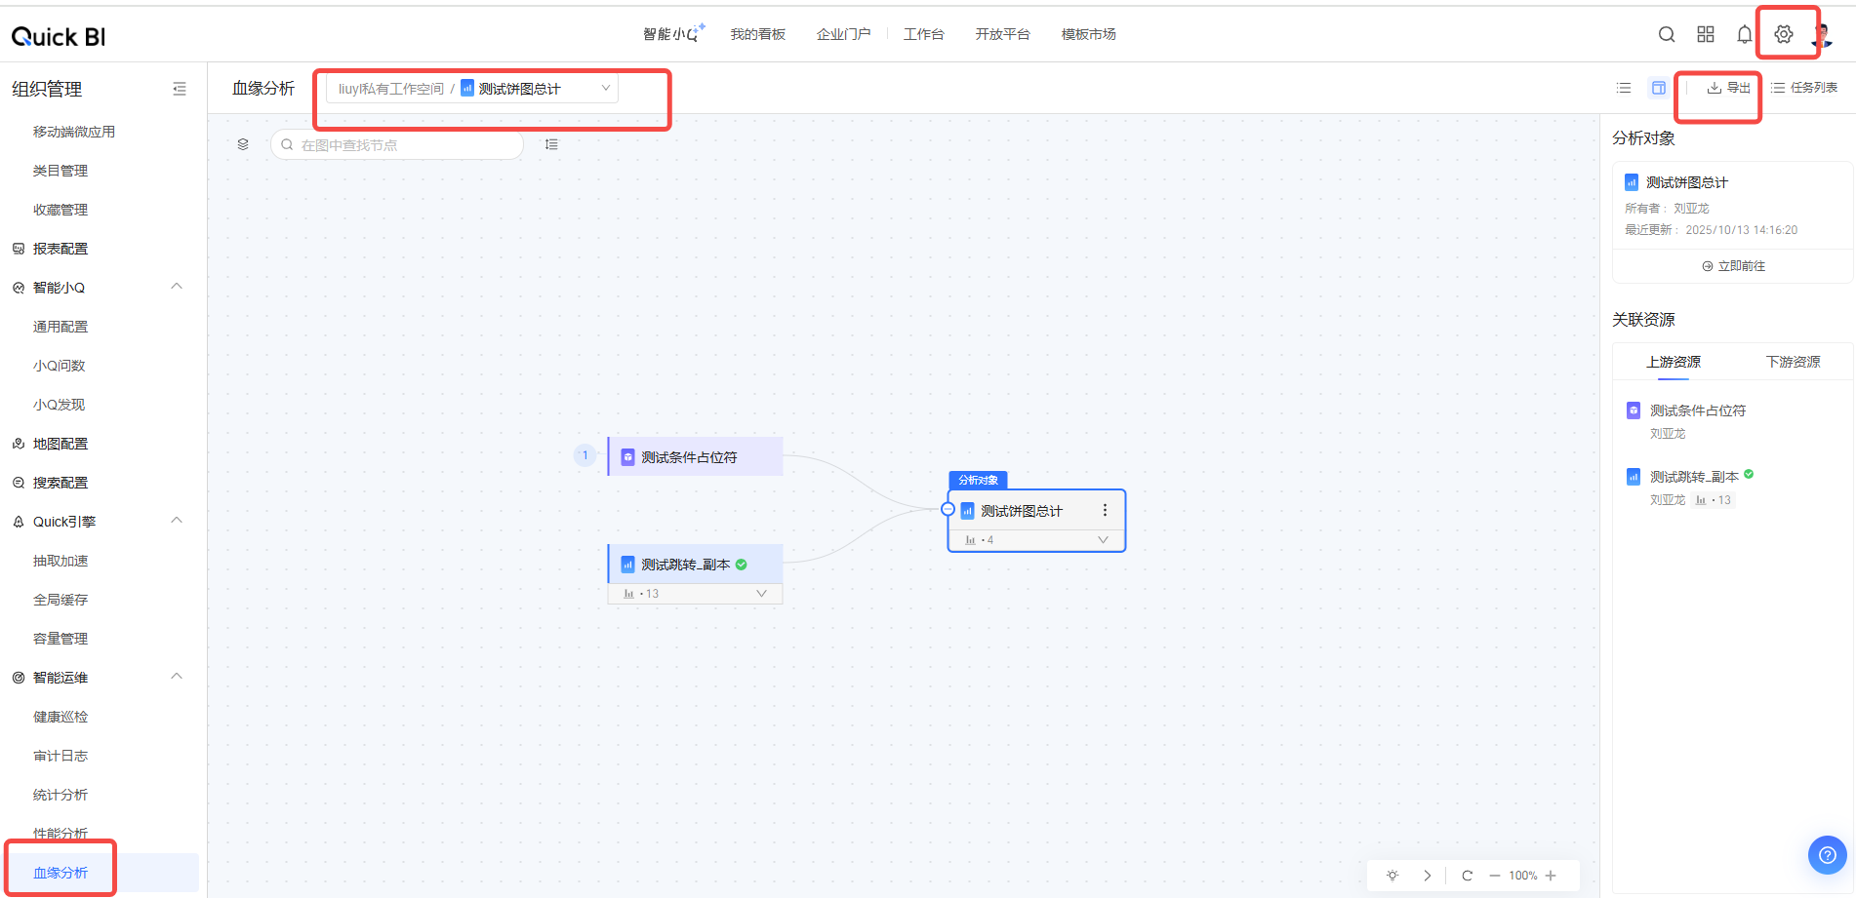The height and width of the screenshot is (898, 1856).
Task: Collapse the 智能小Q menu group
Action: (177, 287)
